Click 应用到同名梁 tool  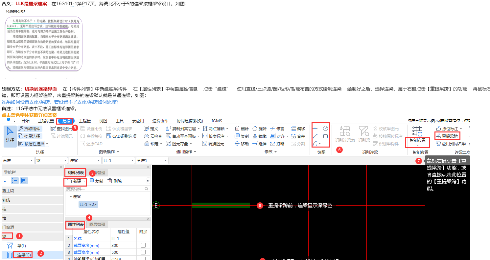(x=451, y=144)
